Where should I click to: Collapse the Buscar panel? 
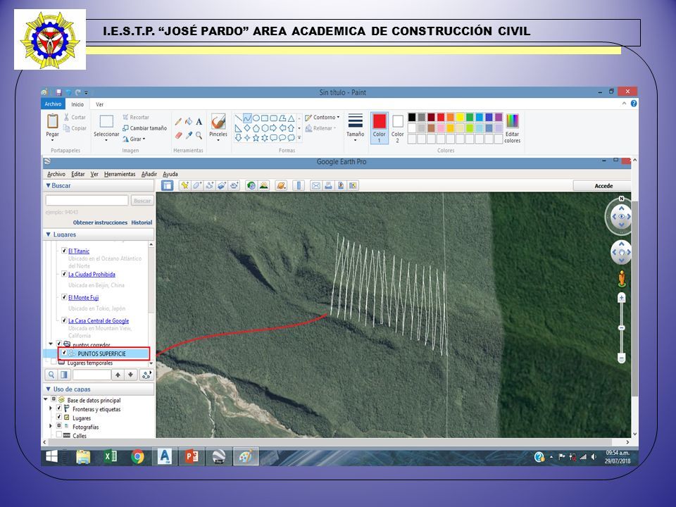49,185
